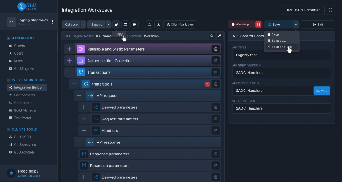Choose Save as... in the dropdown menu

point(281,41)
